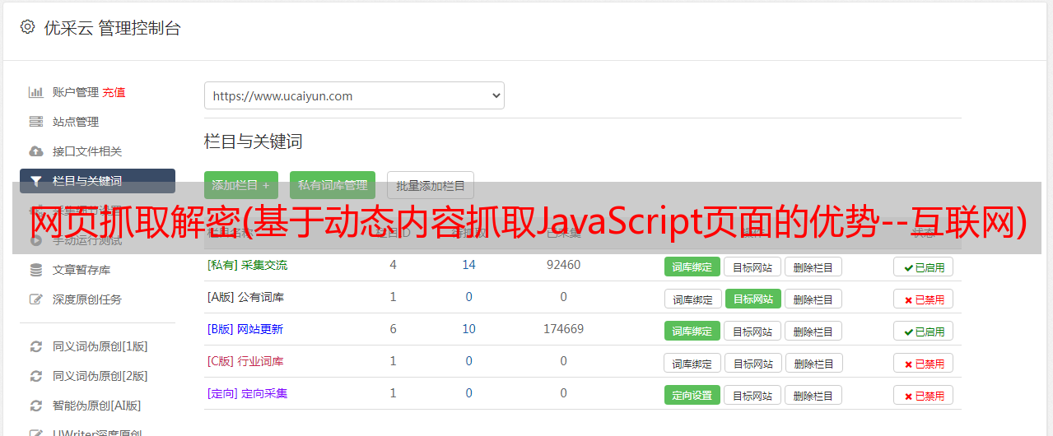The width and height of the screenshot is (1053, 436).
Task: Open 智能伪原创[AI版] menu item
Action: [96, 406]
